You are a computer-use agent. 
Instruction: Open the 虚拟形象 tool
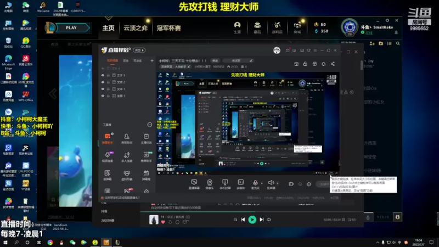[x=127, y=175]
